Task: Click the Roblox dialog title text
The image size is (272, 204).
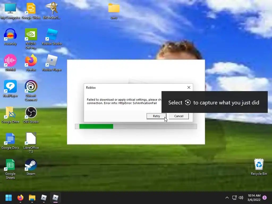Action: 91,88
